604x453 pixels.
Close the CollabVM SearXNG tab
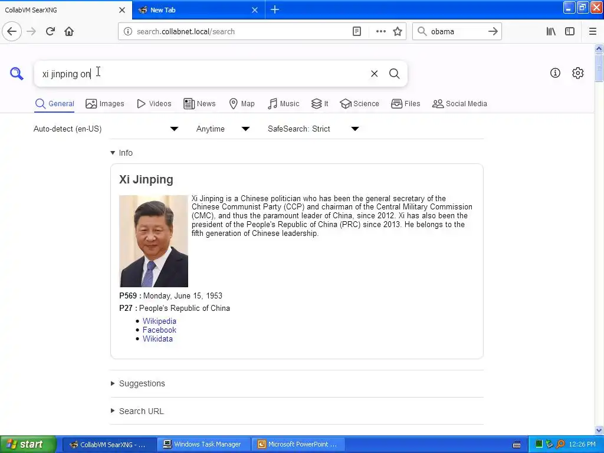pos(122,10)
